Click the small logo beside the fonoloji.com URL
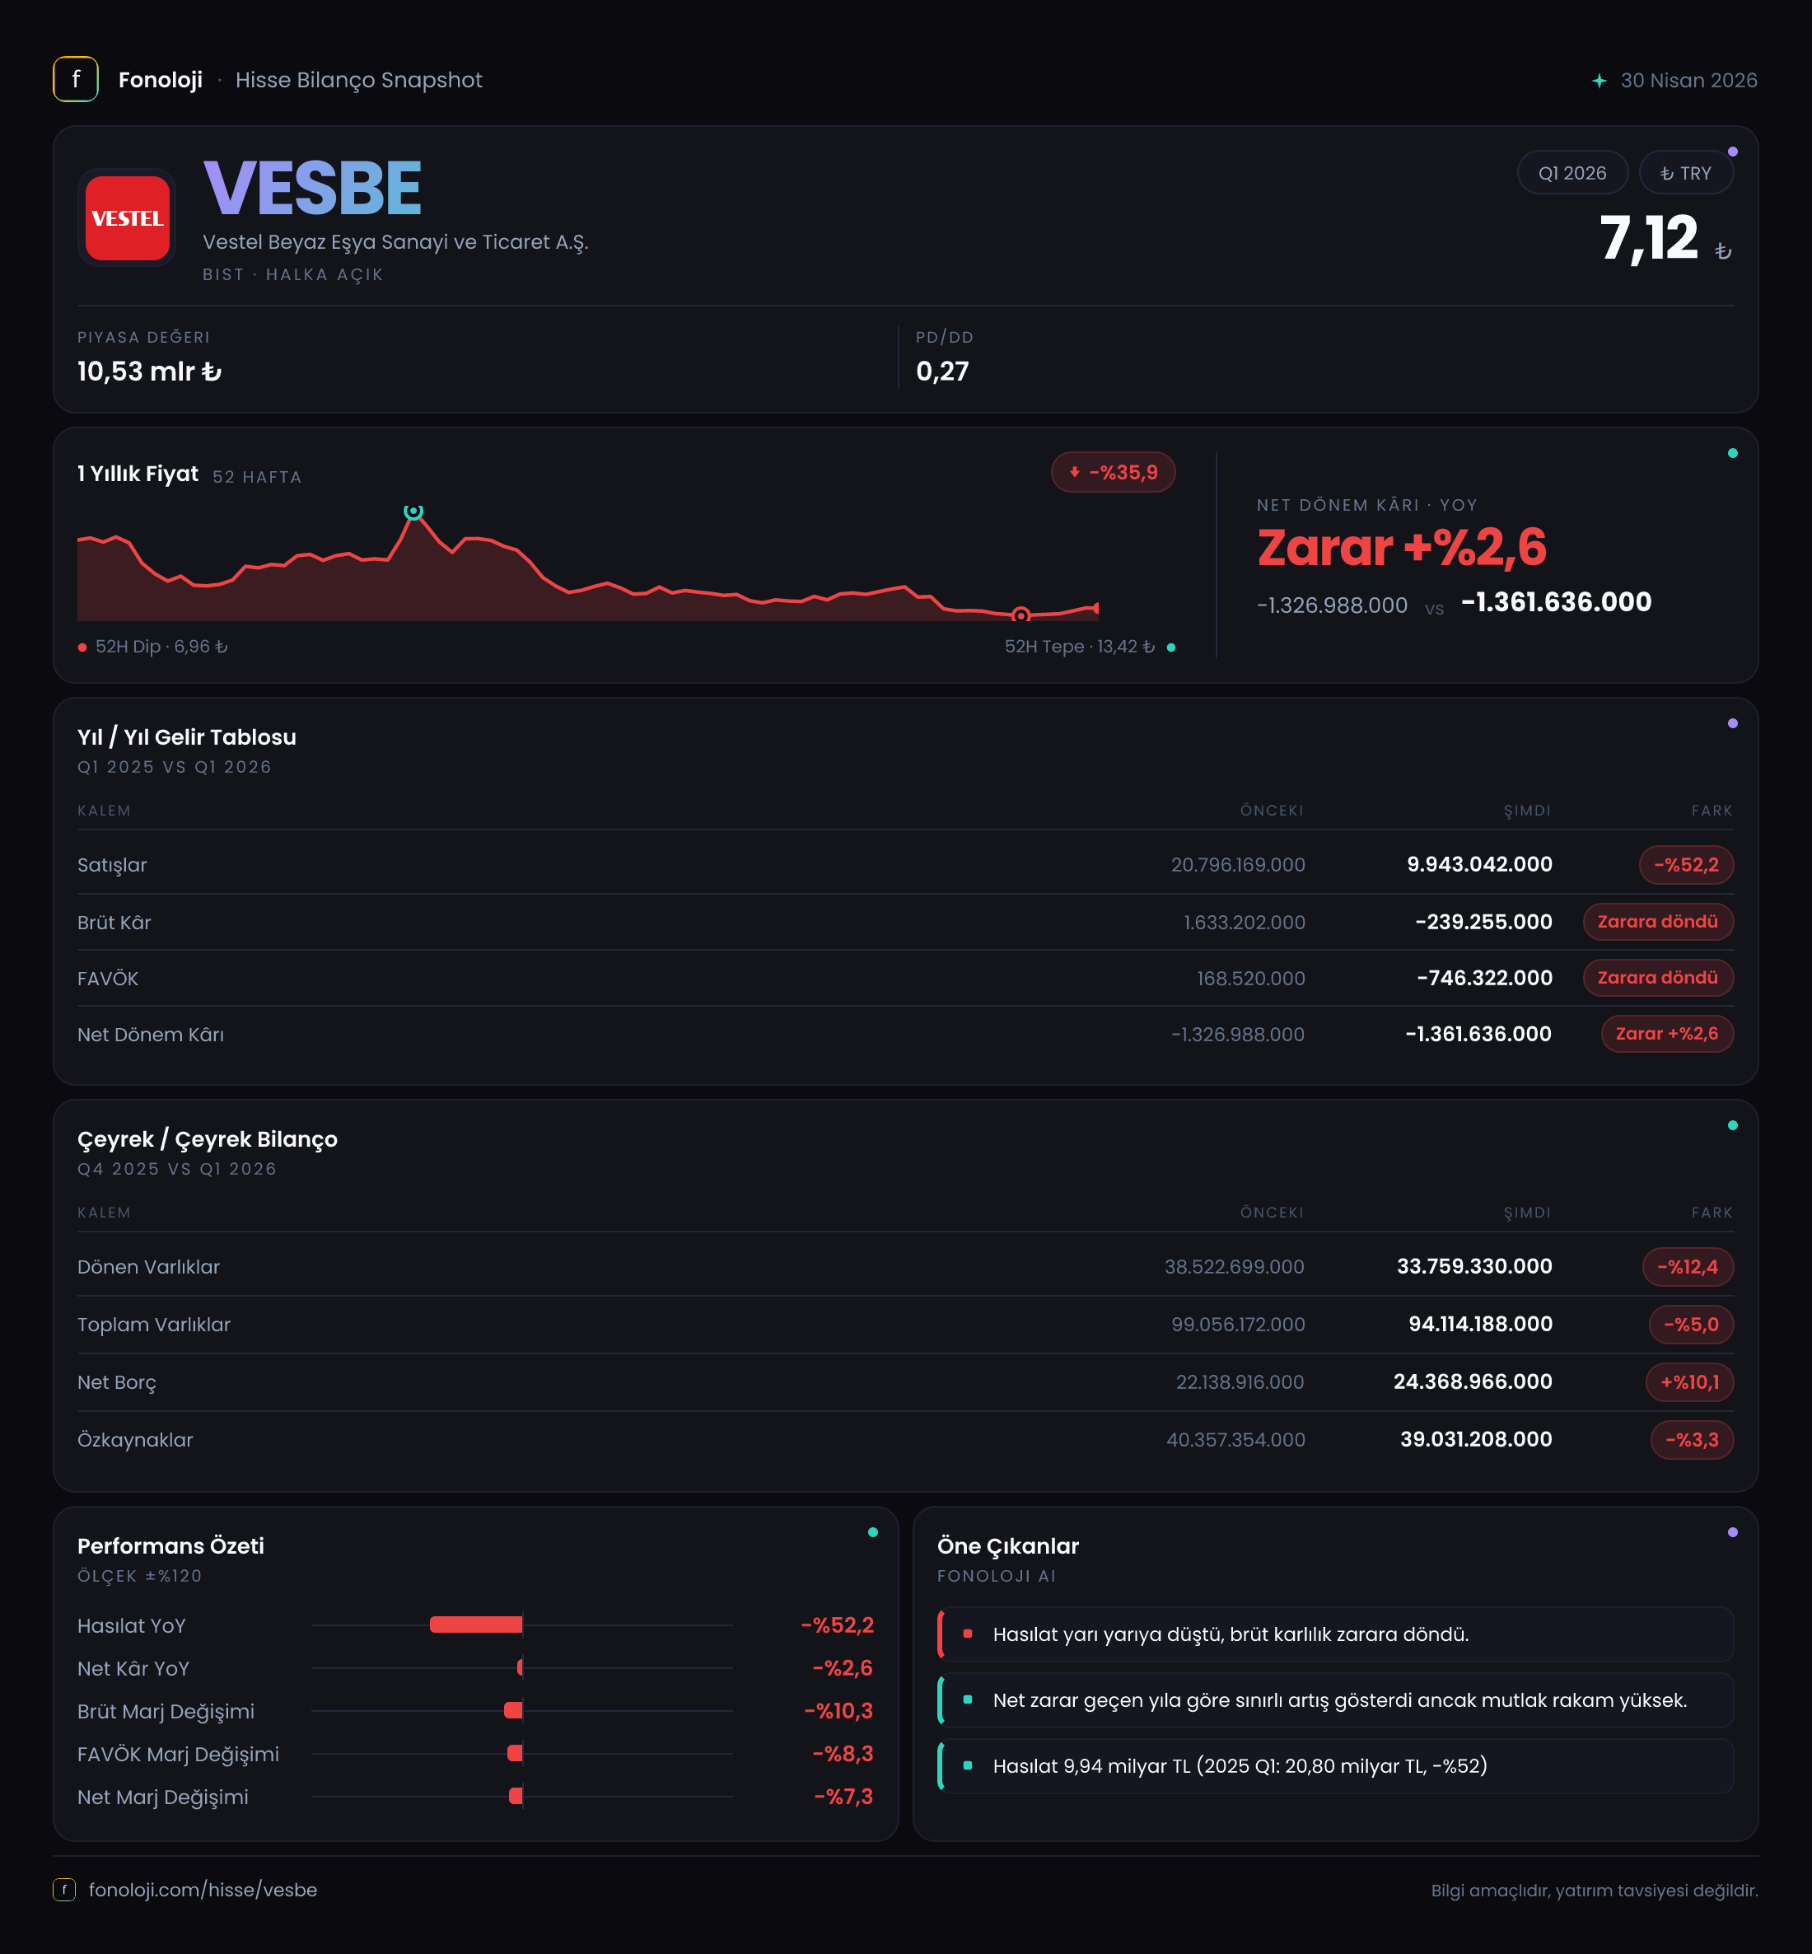 point(65,1889)
